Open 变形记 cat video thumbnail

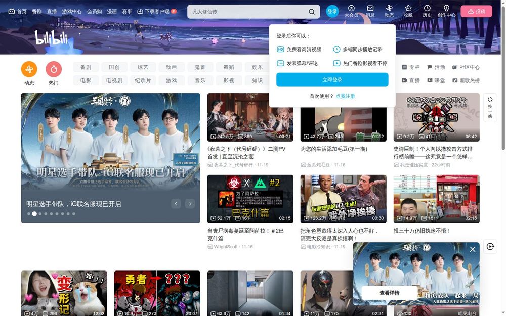[64, 293]
